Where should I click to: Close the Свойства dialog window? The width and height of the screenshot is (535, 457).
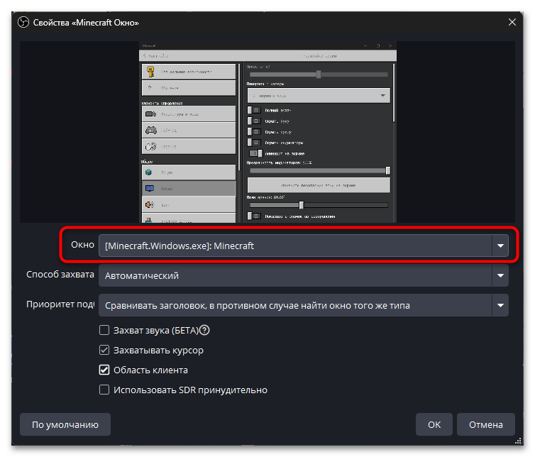tap(512, 22)
